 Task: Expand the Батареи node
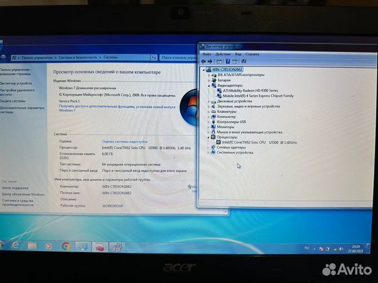(x=209, y=80)
